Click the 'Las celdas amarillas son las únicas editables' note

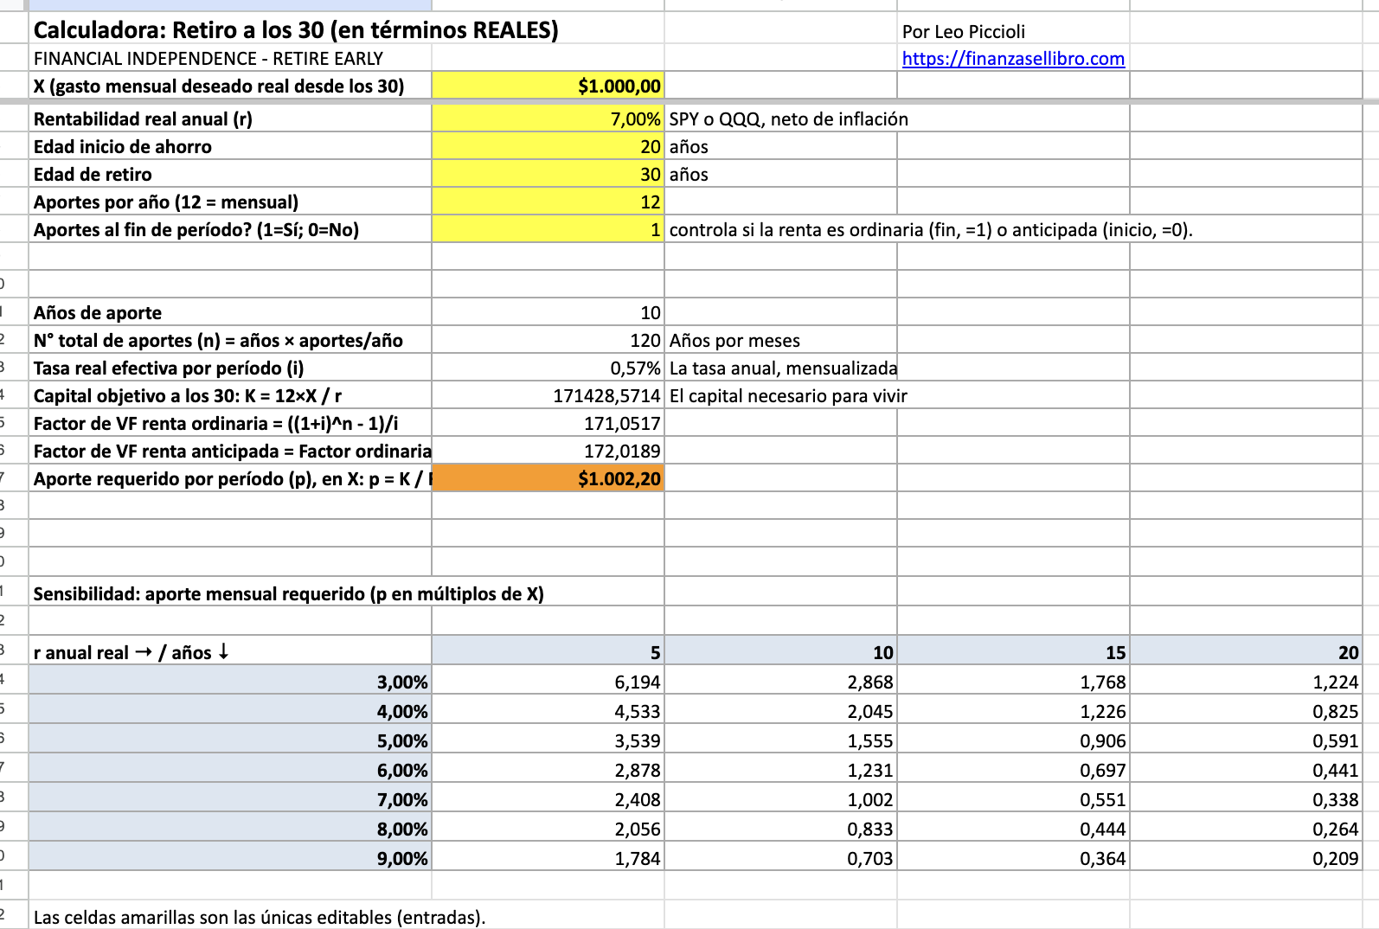[x=260, y=917]
